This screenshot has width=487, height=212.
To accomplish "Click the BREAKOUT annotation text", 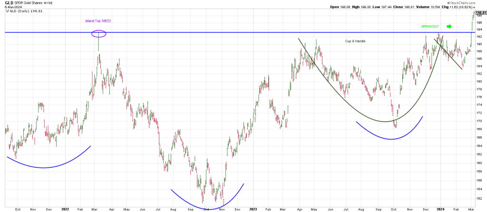I will 430,27.
